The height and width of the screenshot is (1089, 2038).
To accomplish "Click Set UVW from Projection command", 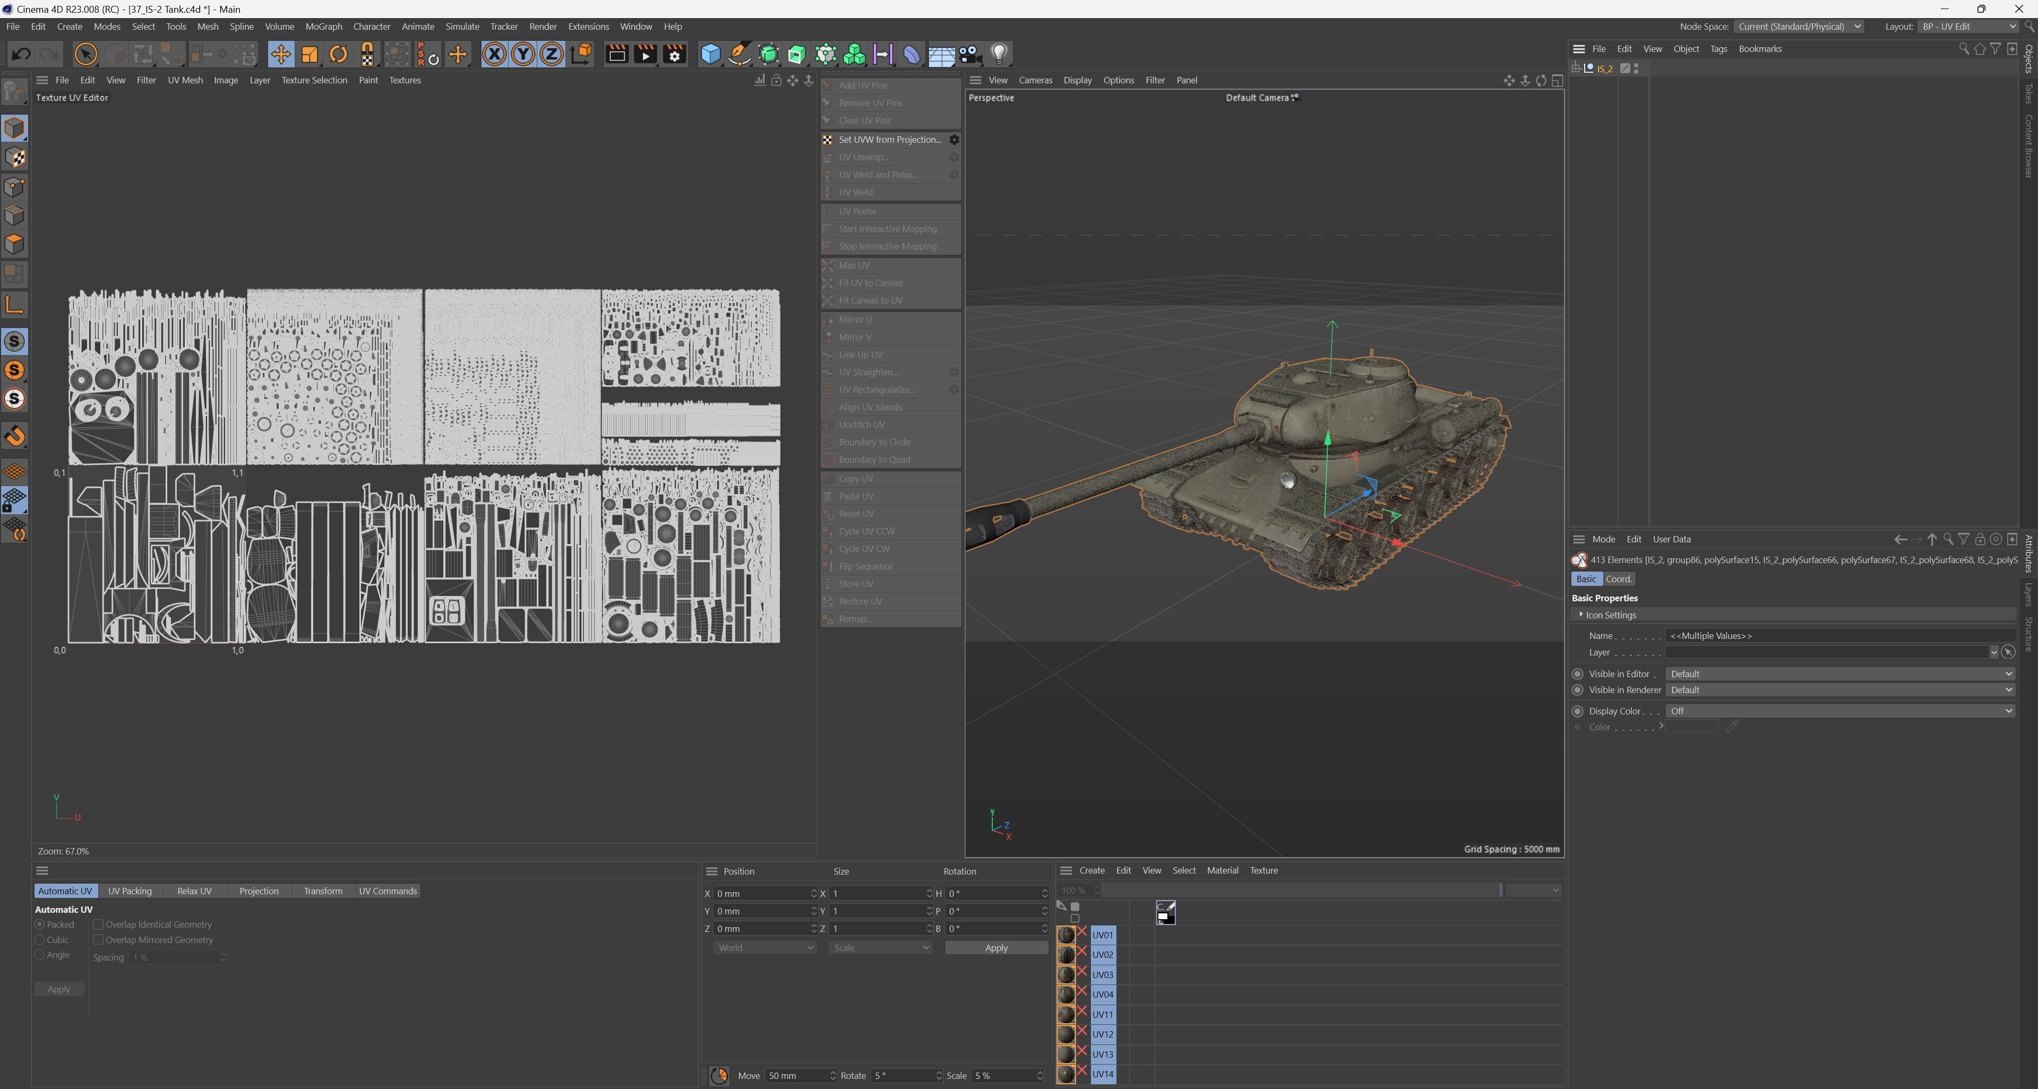I will click(889, 140).
